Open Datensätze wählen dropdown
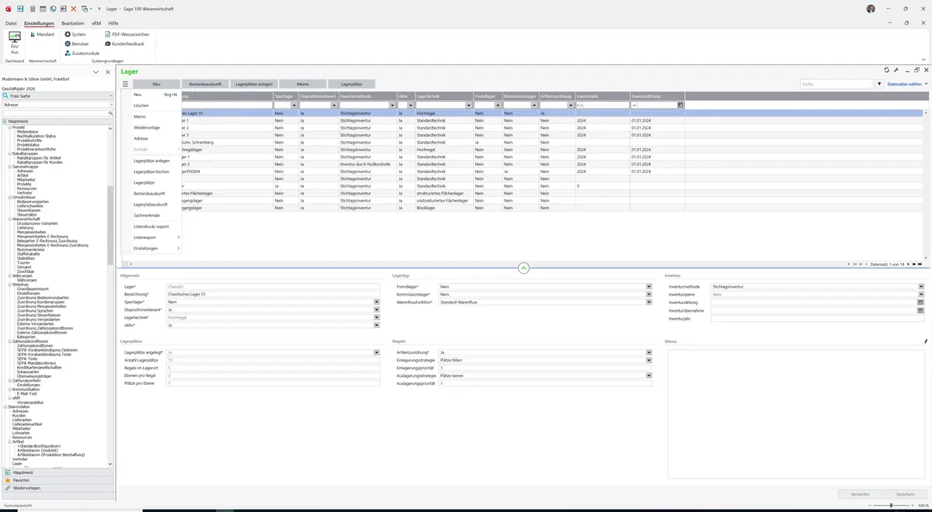 coord(906,84)
